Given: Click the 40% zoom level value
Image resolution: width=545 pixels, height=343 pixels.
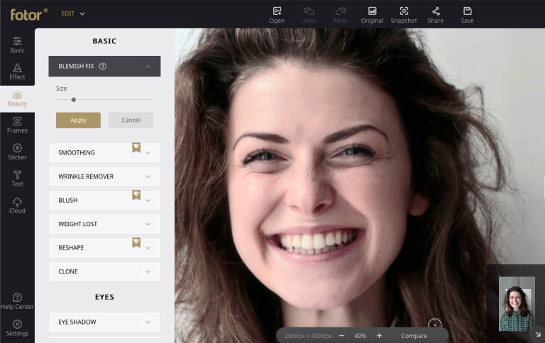Looking at the screenshot, I should [x=360, y=336].
